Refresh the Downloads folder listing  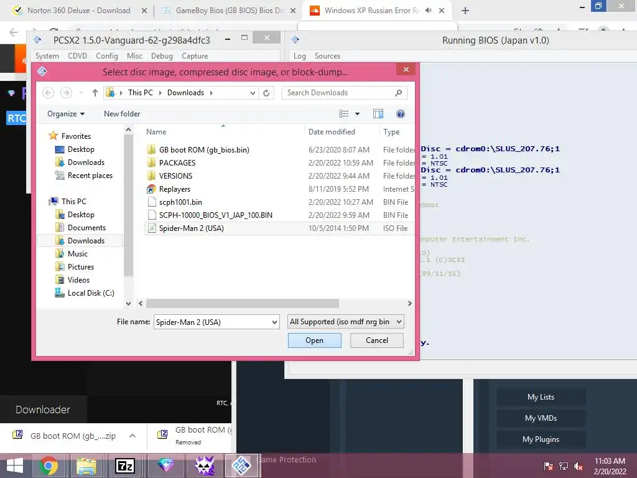tap(266, 93)
